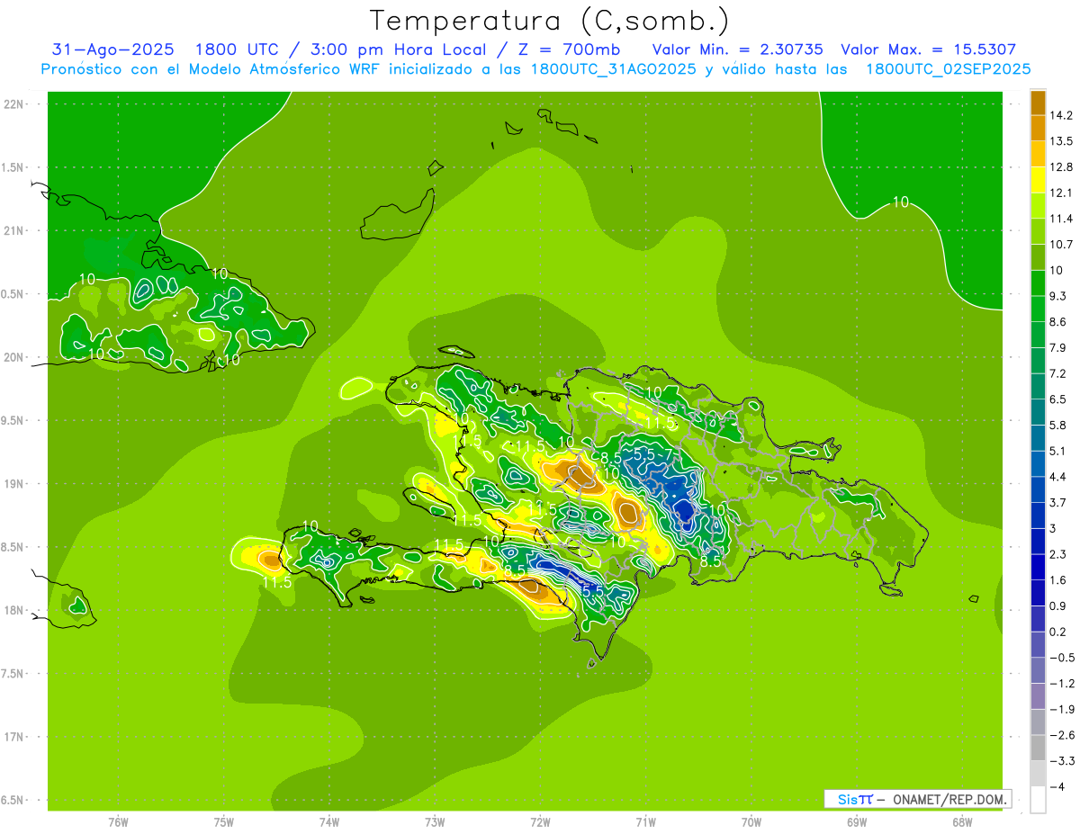The image size is (1080, 834).
Task: Click legend value 14.2
Action: [x=1060, y=115]
